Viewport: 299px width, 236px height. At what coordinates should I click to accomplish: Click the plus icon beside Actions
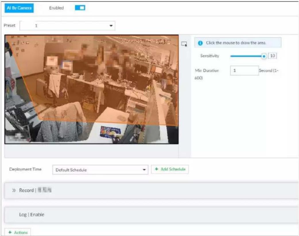pos(10,232)
